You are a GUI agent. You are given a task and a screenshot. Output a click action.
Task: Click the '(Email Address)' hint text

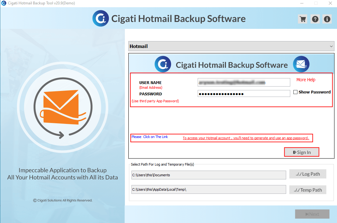pos(151,88)
